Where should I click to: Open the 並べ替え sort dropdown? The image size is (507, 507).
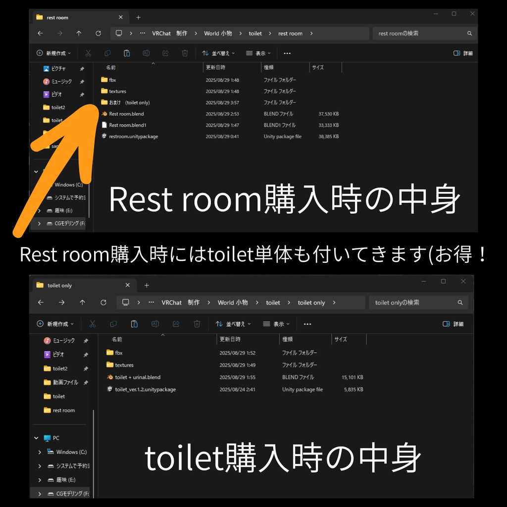(x=220, y=53)
